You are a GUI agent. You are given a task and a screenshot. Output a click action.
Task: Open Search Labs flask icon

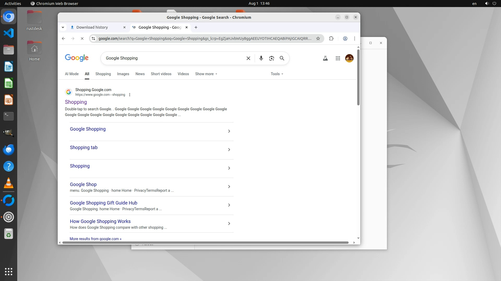point(325,58)
